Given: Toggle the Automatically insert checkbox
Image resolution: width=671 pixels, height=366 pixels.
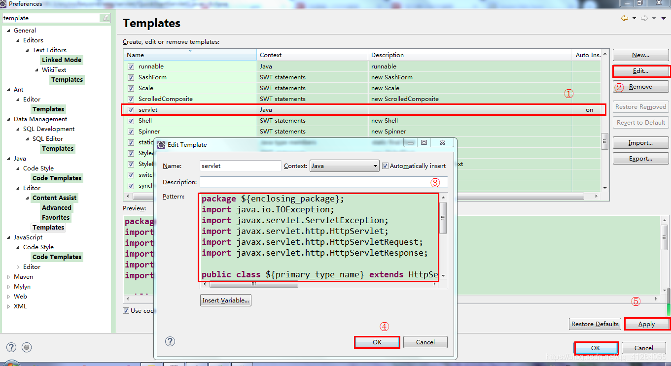Looking at the screenshot, I should pos(386,166).
